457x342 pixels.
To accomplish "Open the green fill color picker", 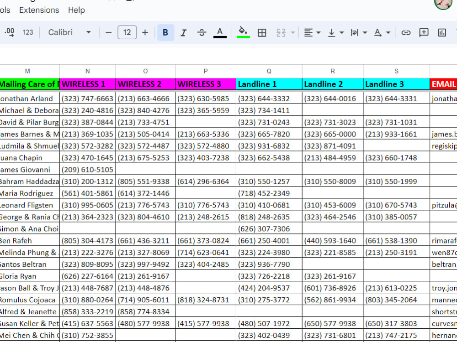I will pos(243,32).
